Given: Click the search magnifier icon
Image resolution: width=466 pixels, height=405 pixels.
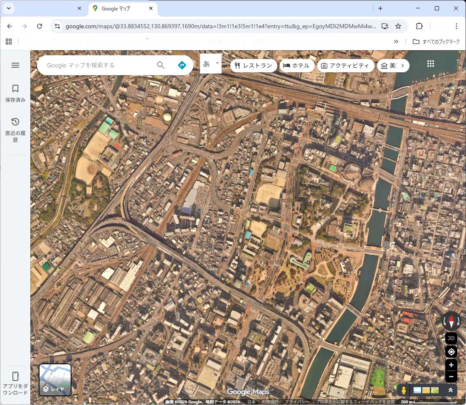Looking at the screenshot, I should [161, 65].
